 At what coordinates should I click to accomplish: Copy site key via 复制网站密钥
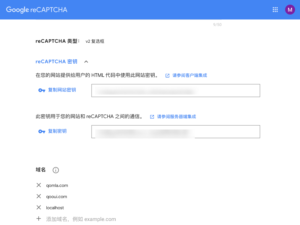click(x=62, y=90)
